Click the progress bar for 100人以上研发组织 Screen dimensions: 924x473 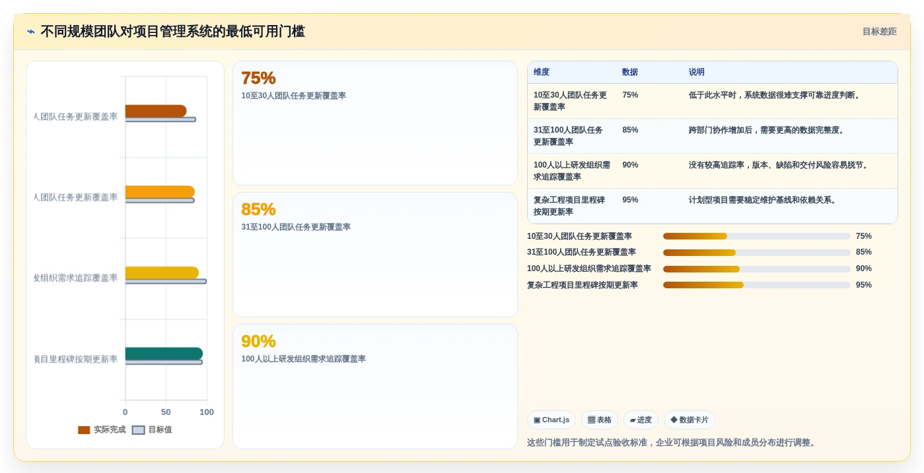757,269
